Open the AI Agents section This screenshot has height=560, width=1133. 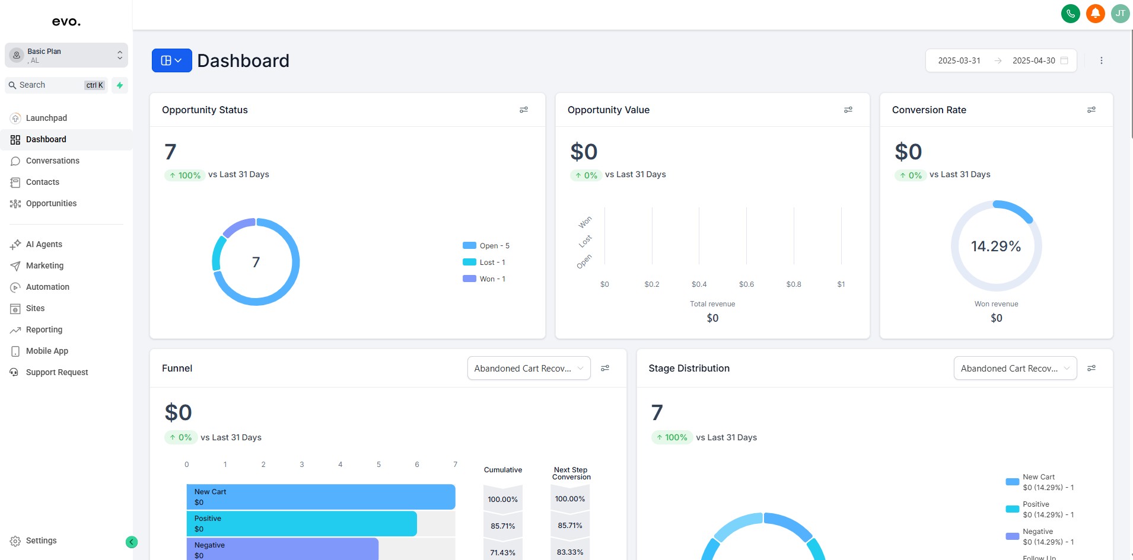point(44,244)
